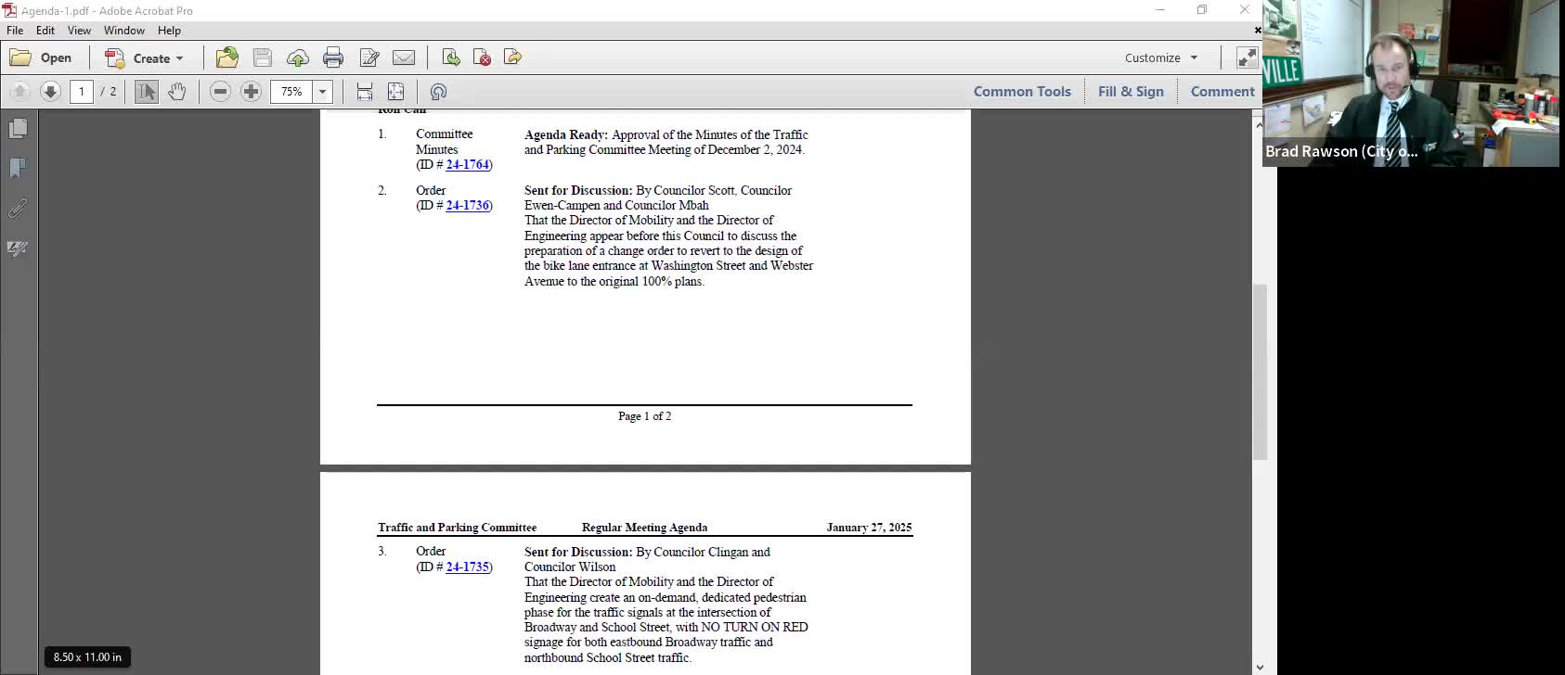Open the Comment pane
The width and height of the screenshot is (1565, 675).
click(x=1222, y=91)
